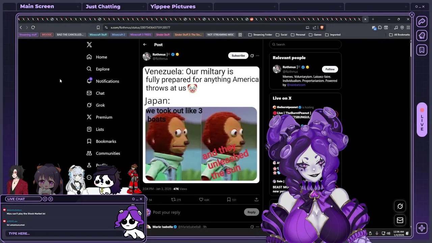432x243 pixels.
Task: Expand the Personal bookmarks folder
Action: (x=298, y=34)
